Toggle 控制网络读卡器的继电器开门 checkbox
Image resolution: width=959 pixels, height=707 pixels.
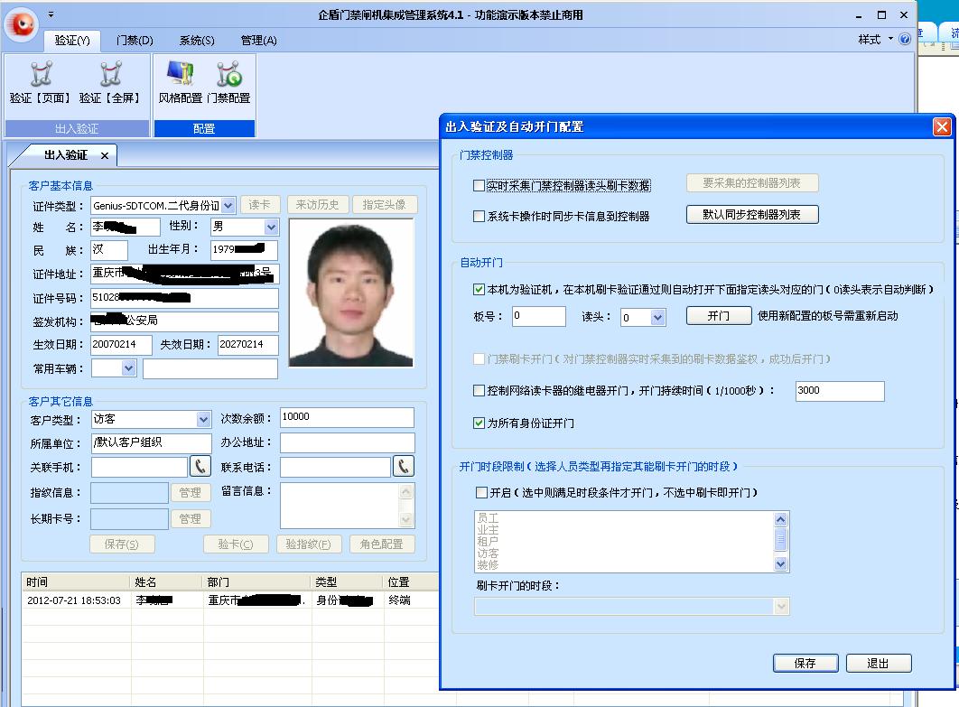[x=479, y=390]
